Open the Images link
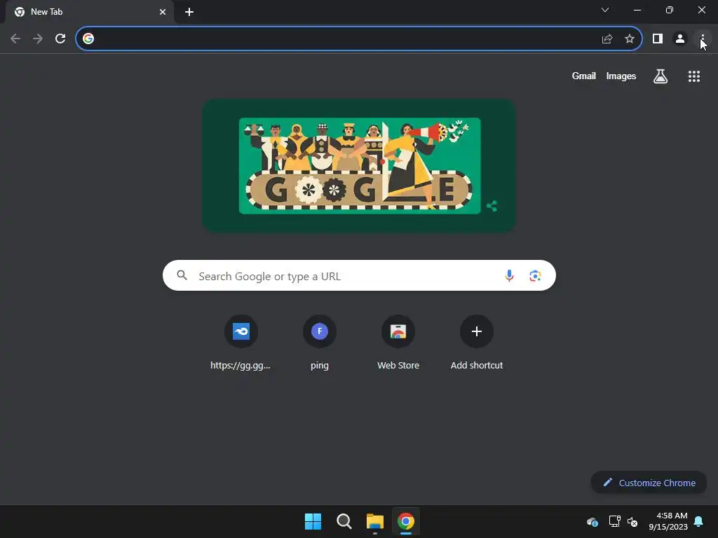The image size is (718, 538). (621, 76)
